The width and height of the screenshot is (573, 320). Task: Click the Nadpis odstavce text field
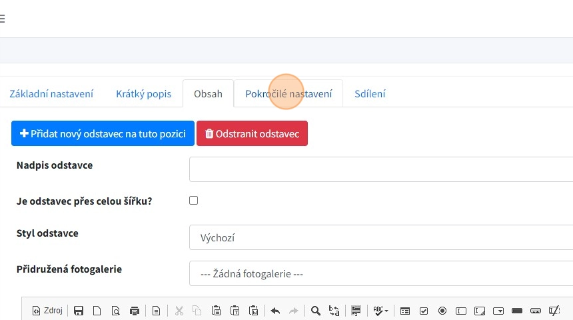381,169
